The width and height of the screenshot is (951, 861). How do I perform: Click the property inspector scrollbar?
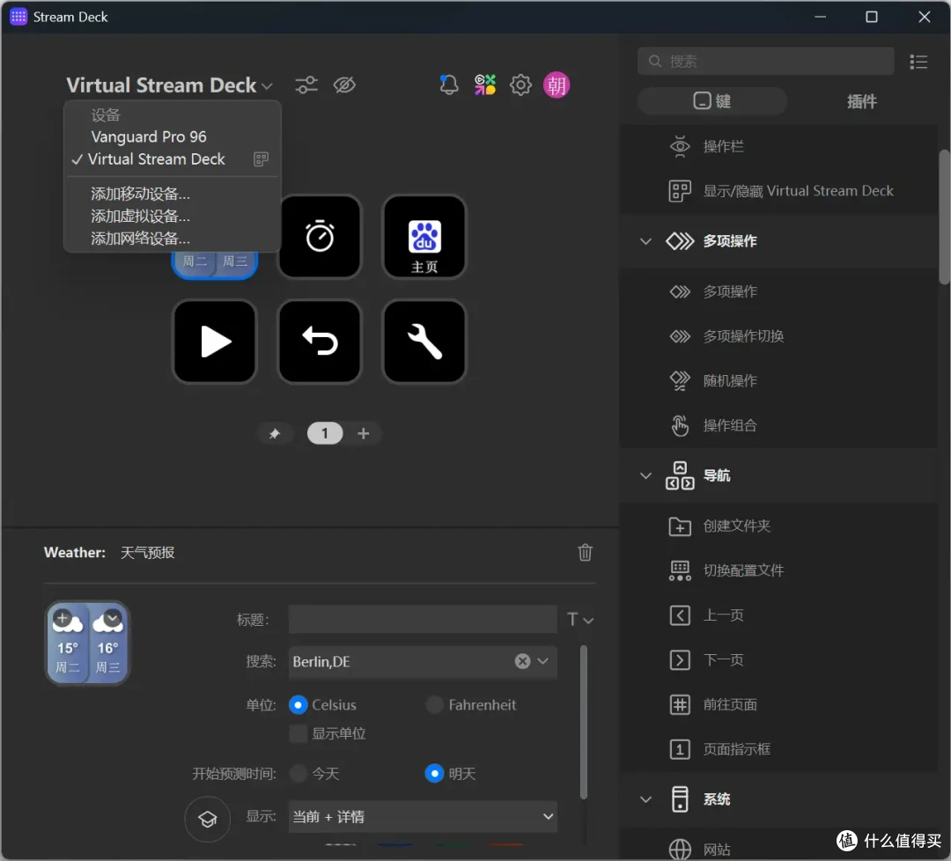pyautogui.click(x=584, y=723)
